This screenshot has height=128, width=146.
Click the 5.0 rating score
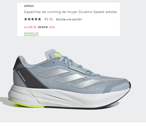pos(46,19)
